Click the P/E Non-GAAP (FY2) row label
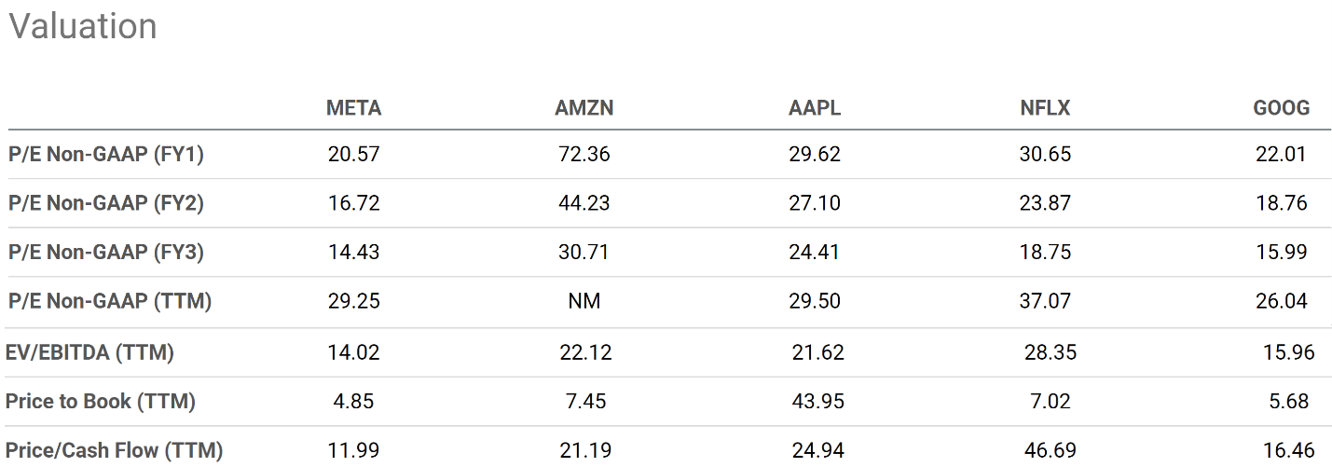The height and width of the screenshot is (467, 1332). (106, 203)
